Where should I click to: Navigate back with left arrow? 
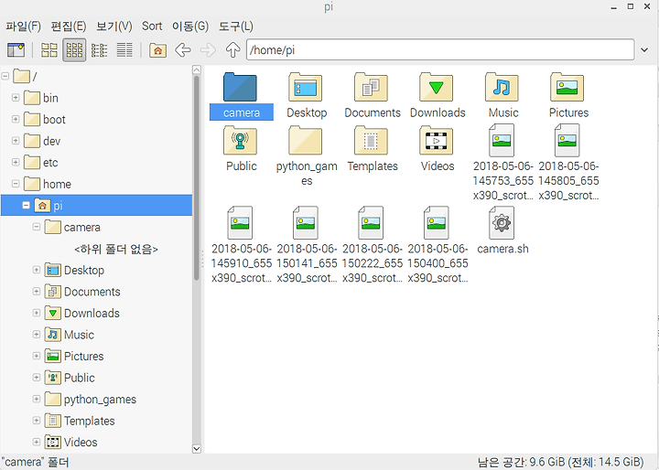tap(183, 50)
